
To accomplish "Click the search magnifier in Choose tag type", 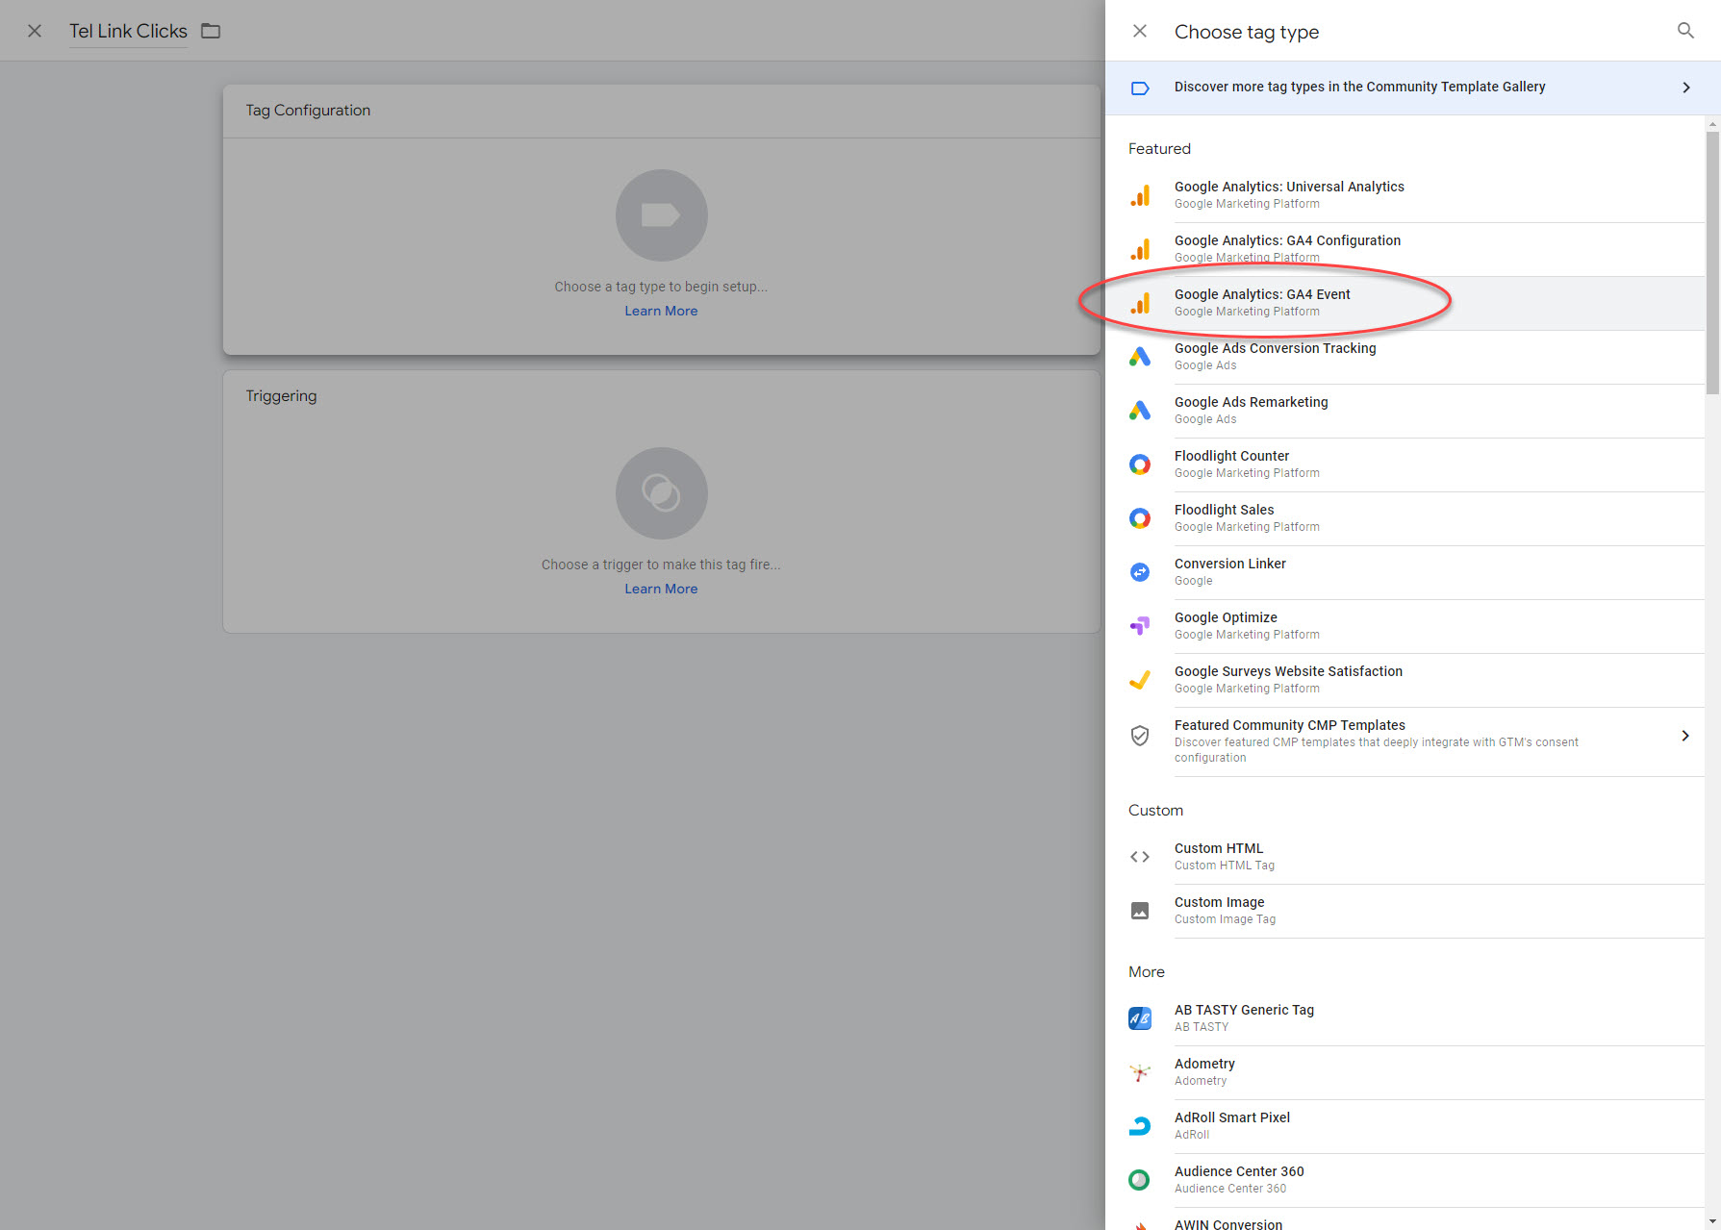I will pyautogui.click(x=1685, y=31).
